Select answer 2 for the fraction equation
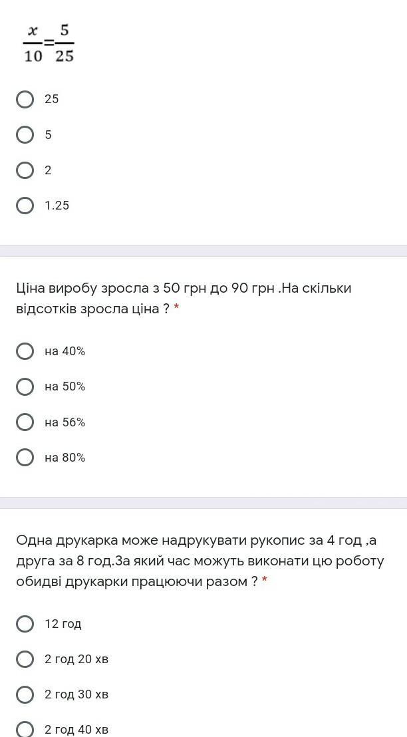This screenshot has width=407, height=737. click(x=25, y=170)
